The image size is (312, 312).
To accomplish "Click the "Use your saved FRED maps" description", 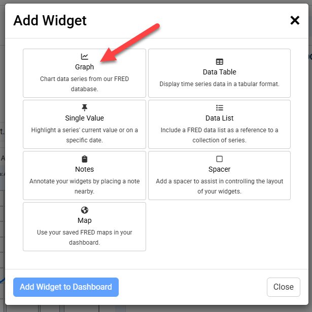I will pos(85,238).
